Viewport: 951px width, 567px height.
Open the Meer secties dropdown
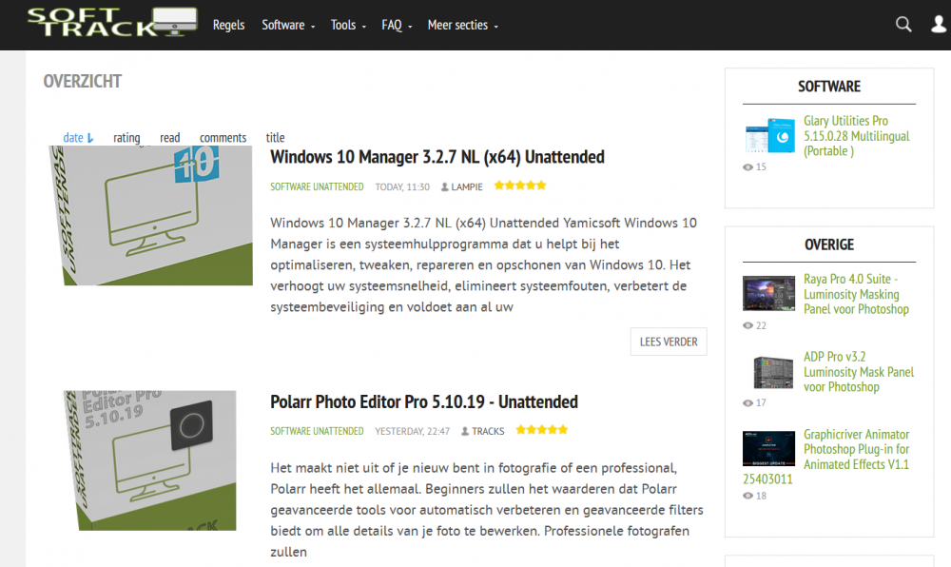(462, 26)
